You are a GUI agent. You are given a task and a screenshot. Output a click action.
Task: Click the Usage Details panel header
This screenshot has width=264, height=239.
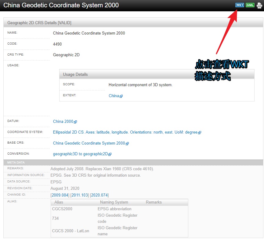157,74
